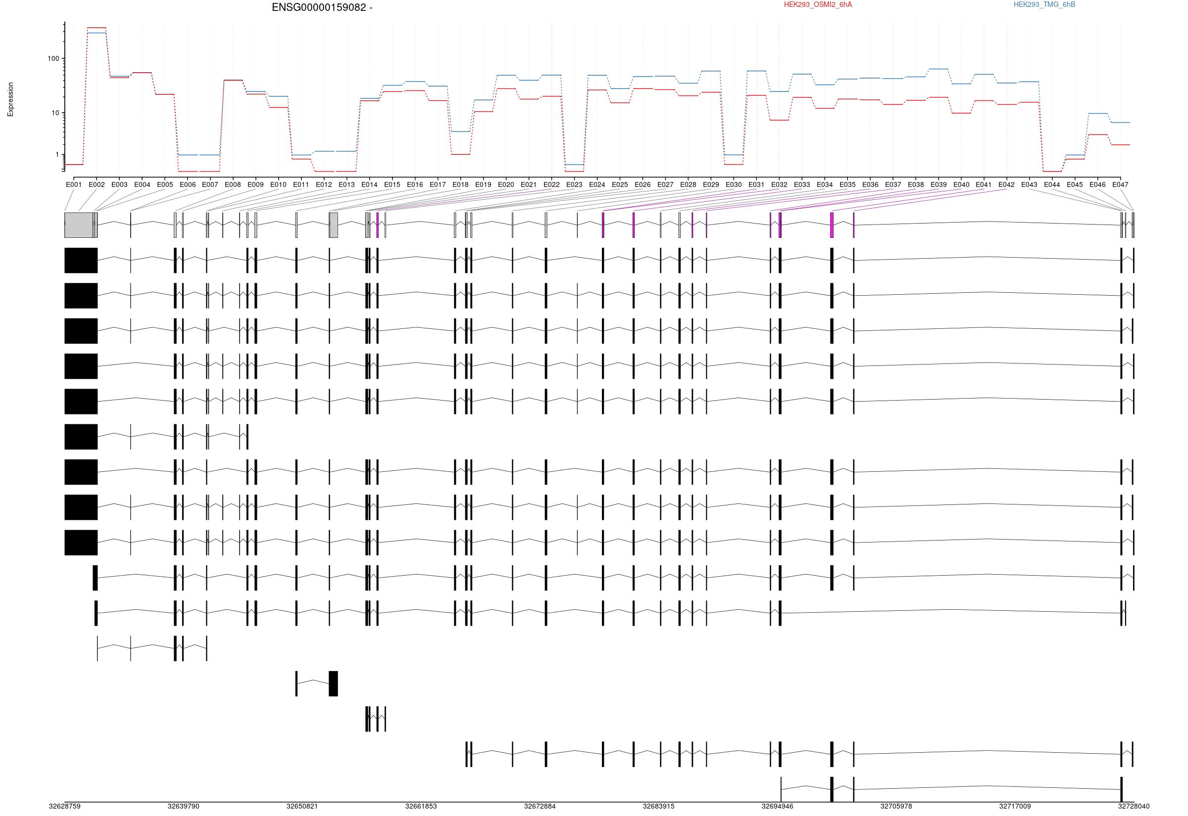Click exon label E015
Viewport: 1188px width, 816px height.
tap(393, 184)
